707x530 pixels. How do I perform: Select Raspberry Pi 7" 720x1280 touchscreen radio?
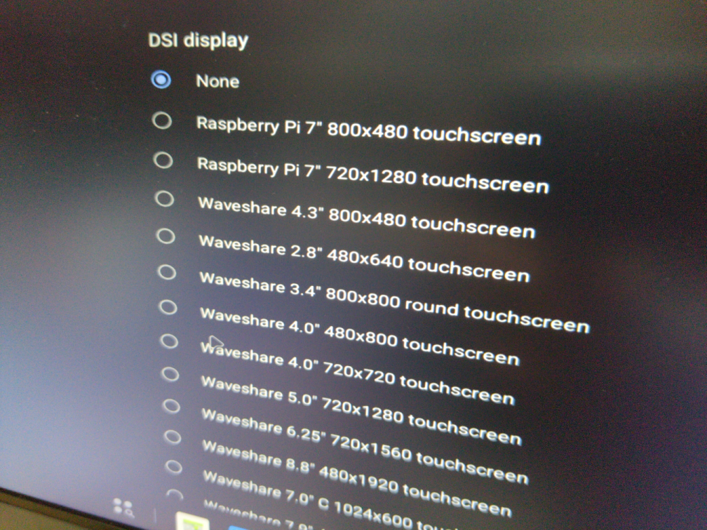coord(163,160)
